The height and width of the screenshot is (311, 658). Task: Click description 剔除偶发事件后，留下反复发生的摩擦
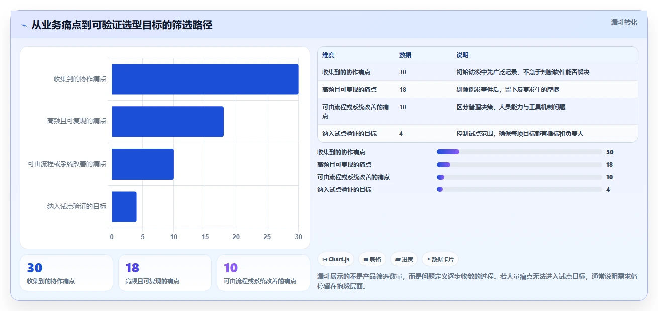pos(508,90)
